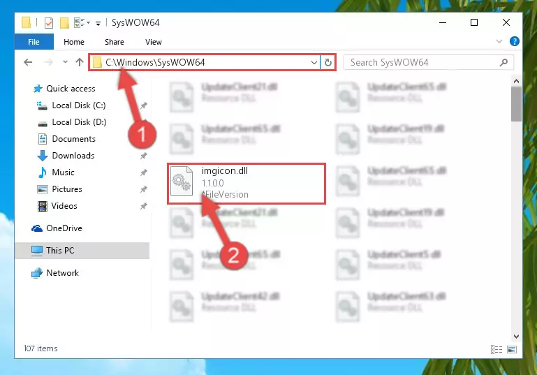Click the Properties icon in quick access toolbar

[49, 23]
